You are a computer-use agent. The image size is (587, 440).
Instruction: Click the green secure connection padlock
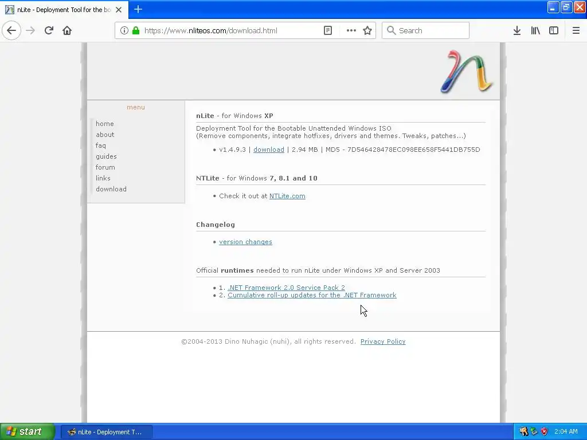pos(136,30)
